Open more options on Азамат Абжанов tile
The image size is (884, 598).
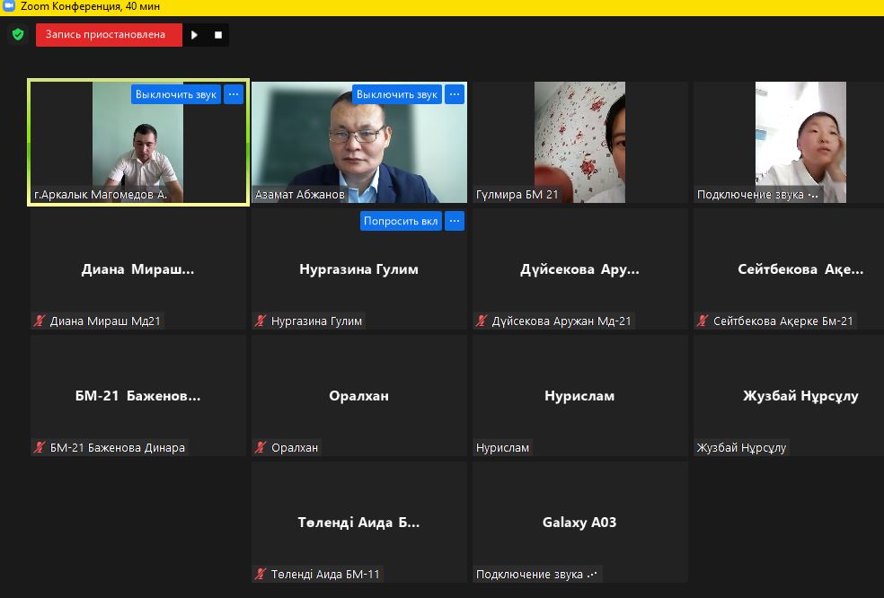(x=455, y=94)
